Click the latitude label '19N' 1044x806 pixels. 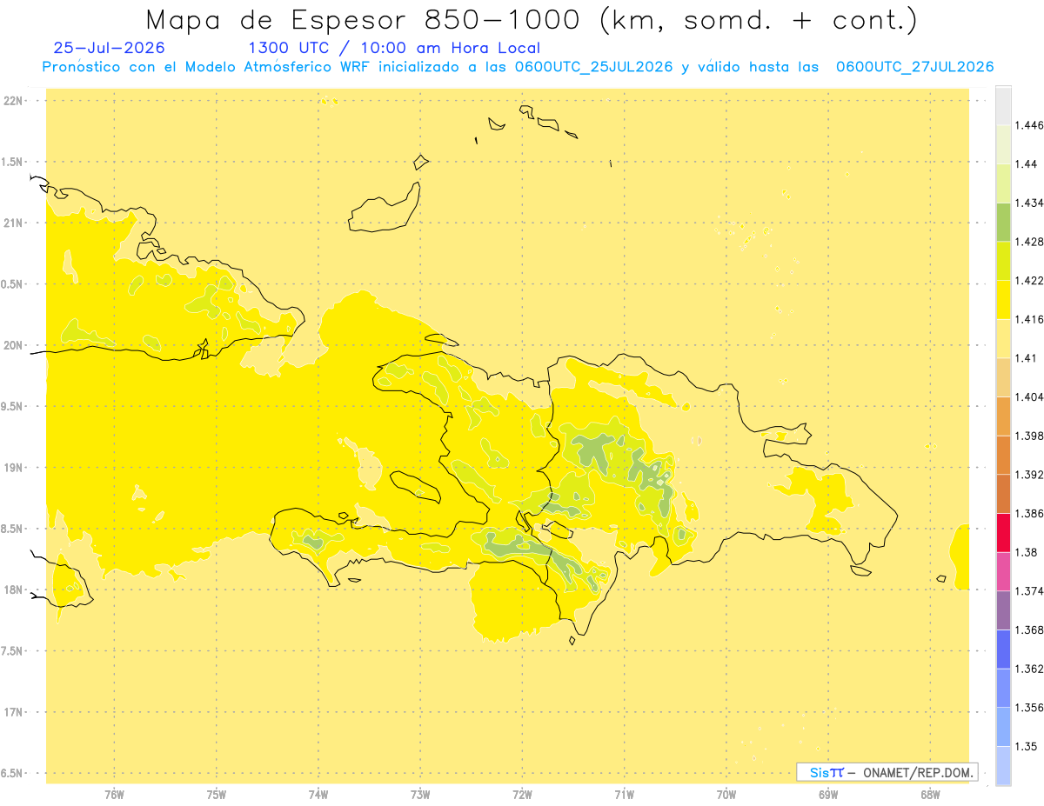(13, 468)
